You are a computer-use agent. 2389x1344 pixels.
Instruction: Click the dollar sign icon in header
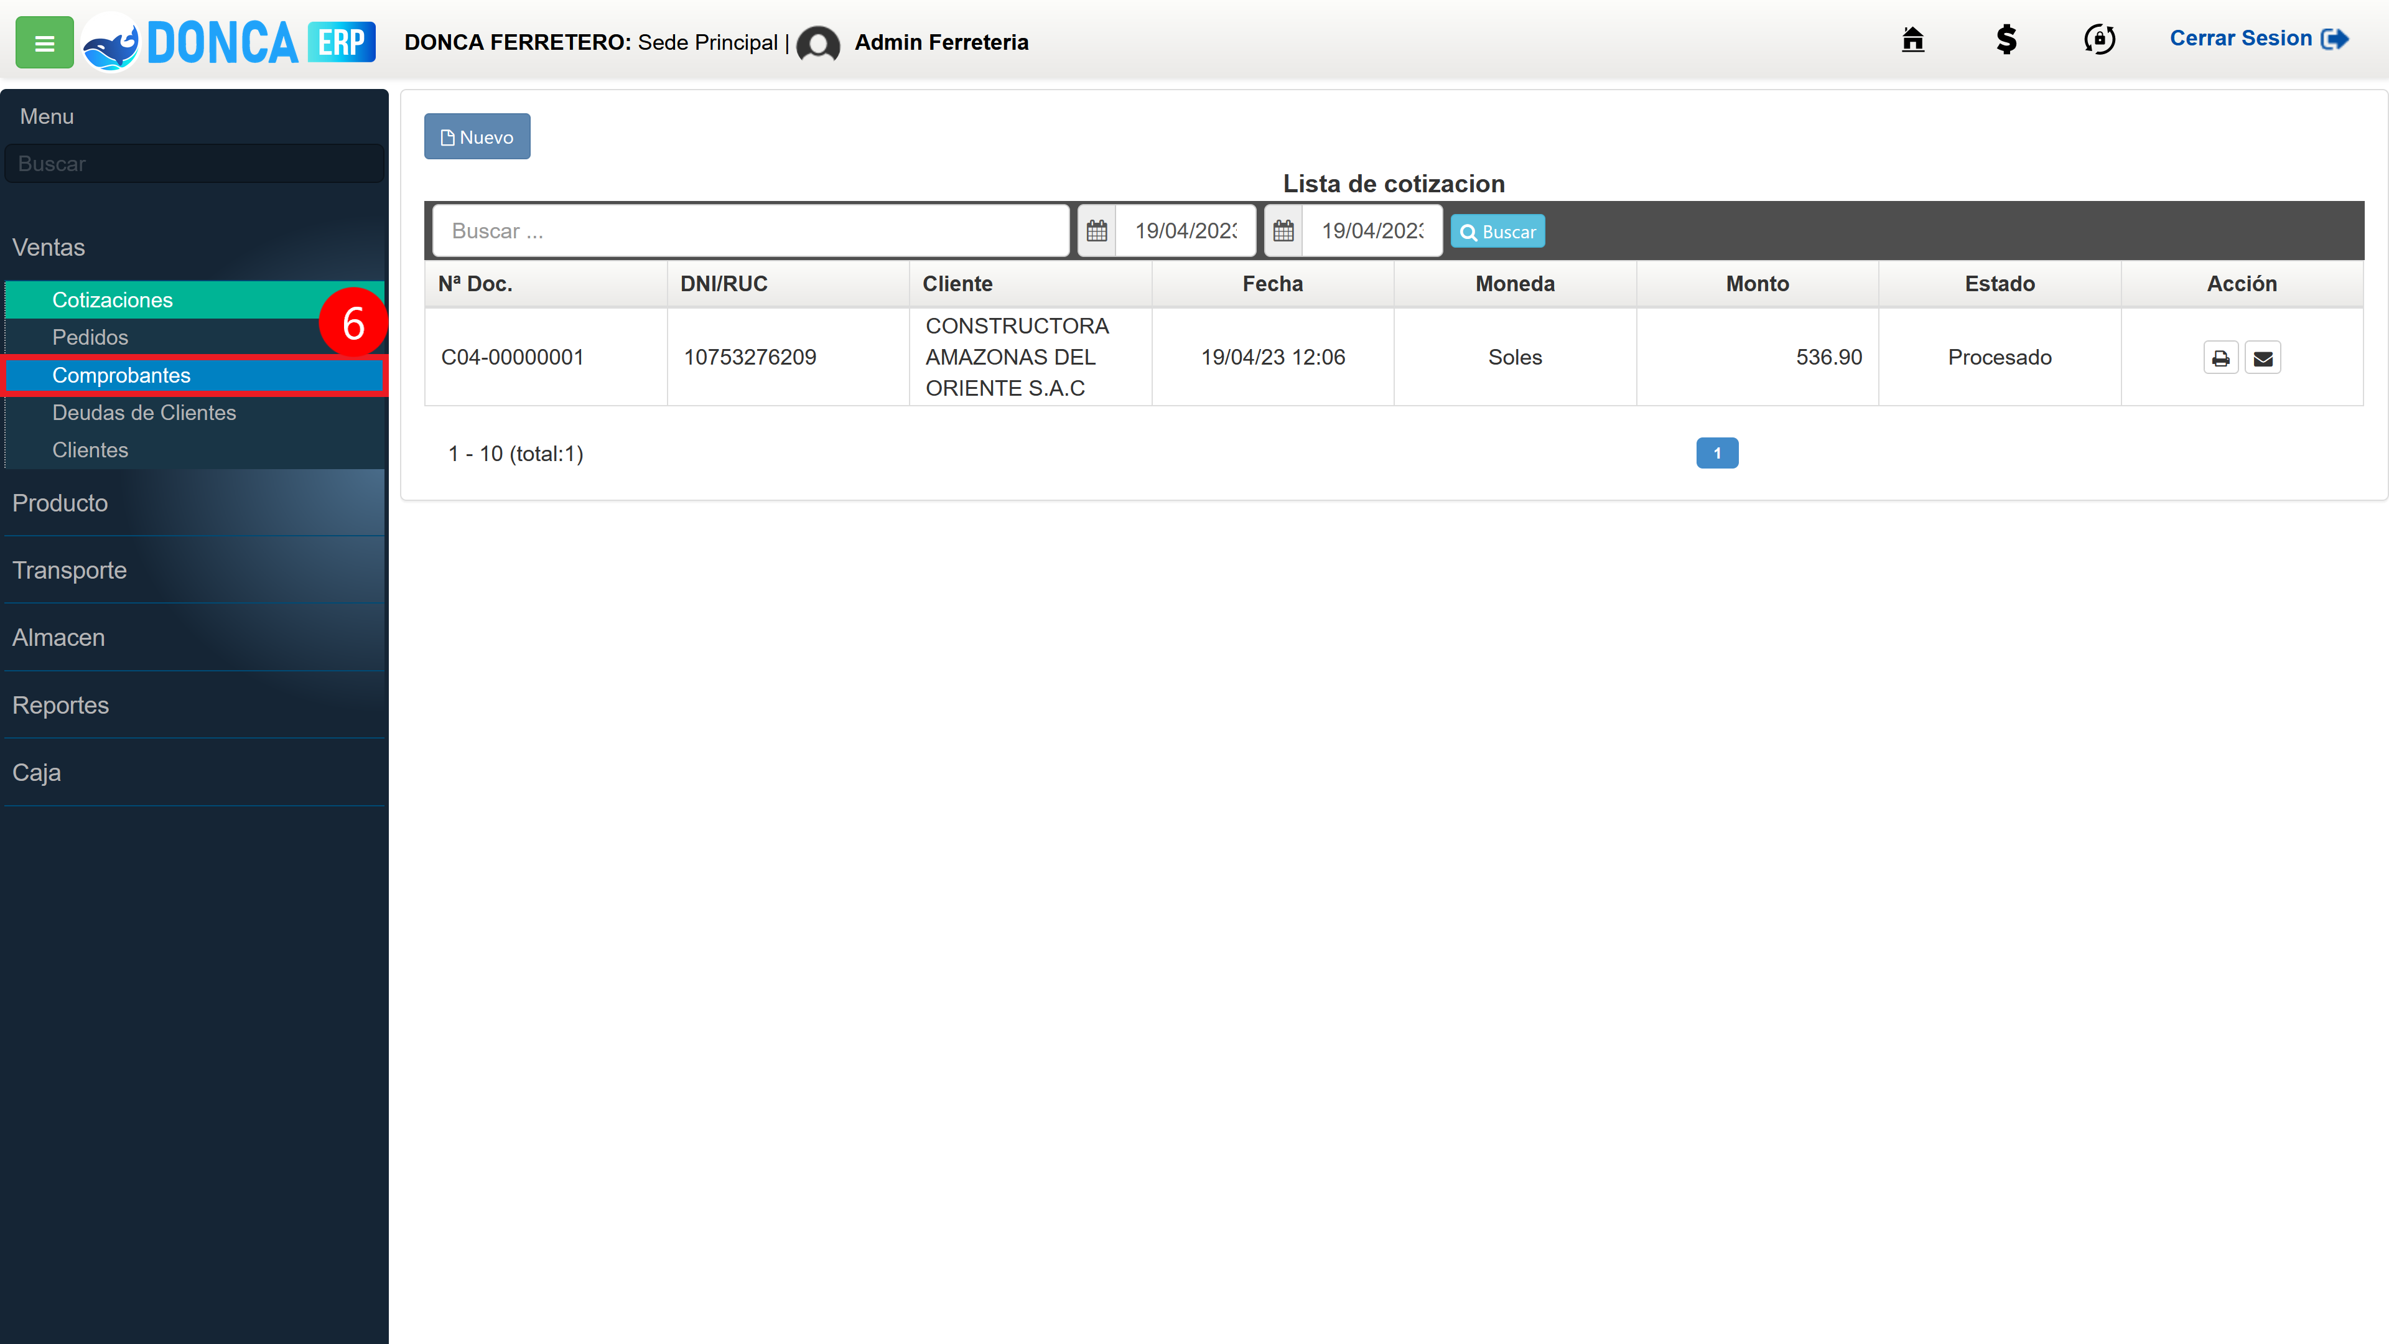(2006, 39)
